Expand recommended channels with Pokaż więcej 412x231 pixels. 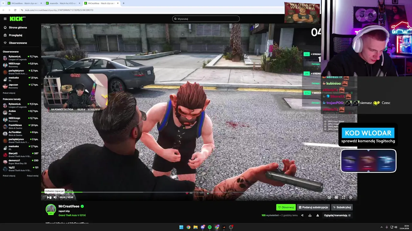[x=9, y=176]
